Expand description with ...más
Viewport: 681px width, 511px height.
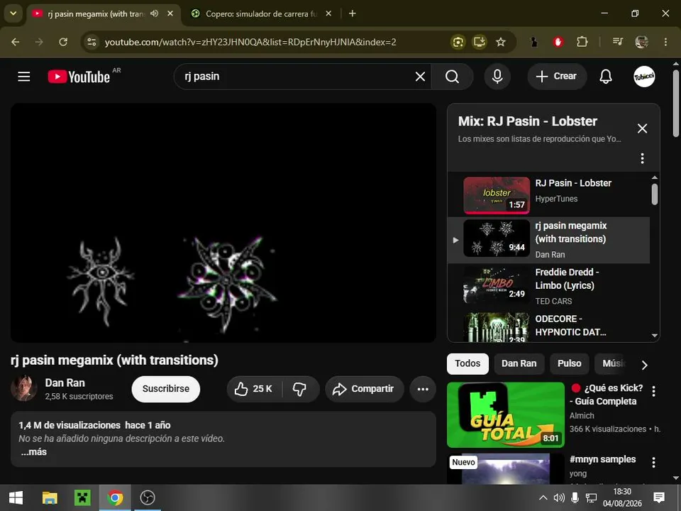click(33, 452)
